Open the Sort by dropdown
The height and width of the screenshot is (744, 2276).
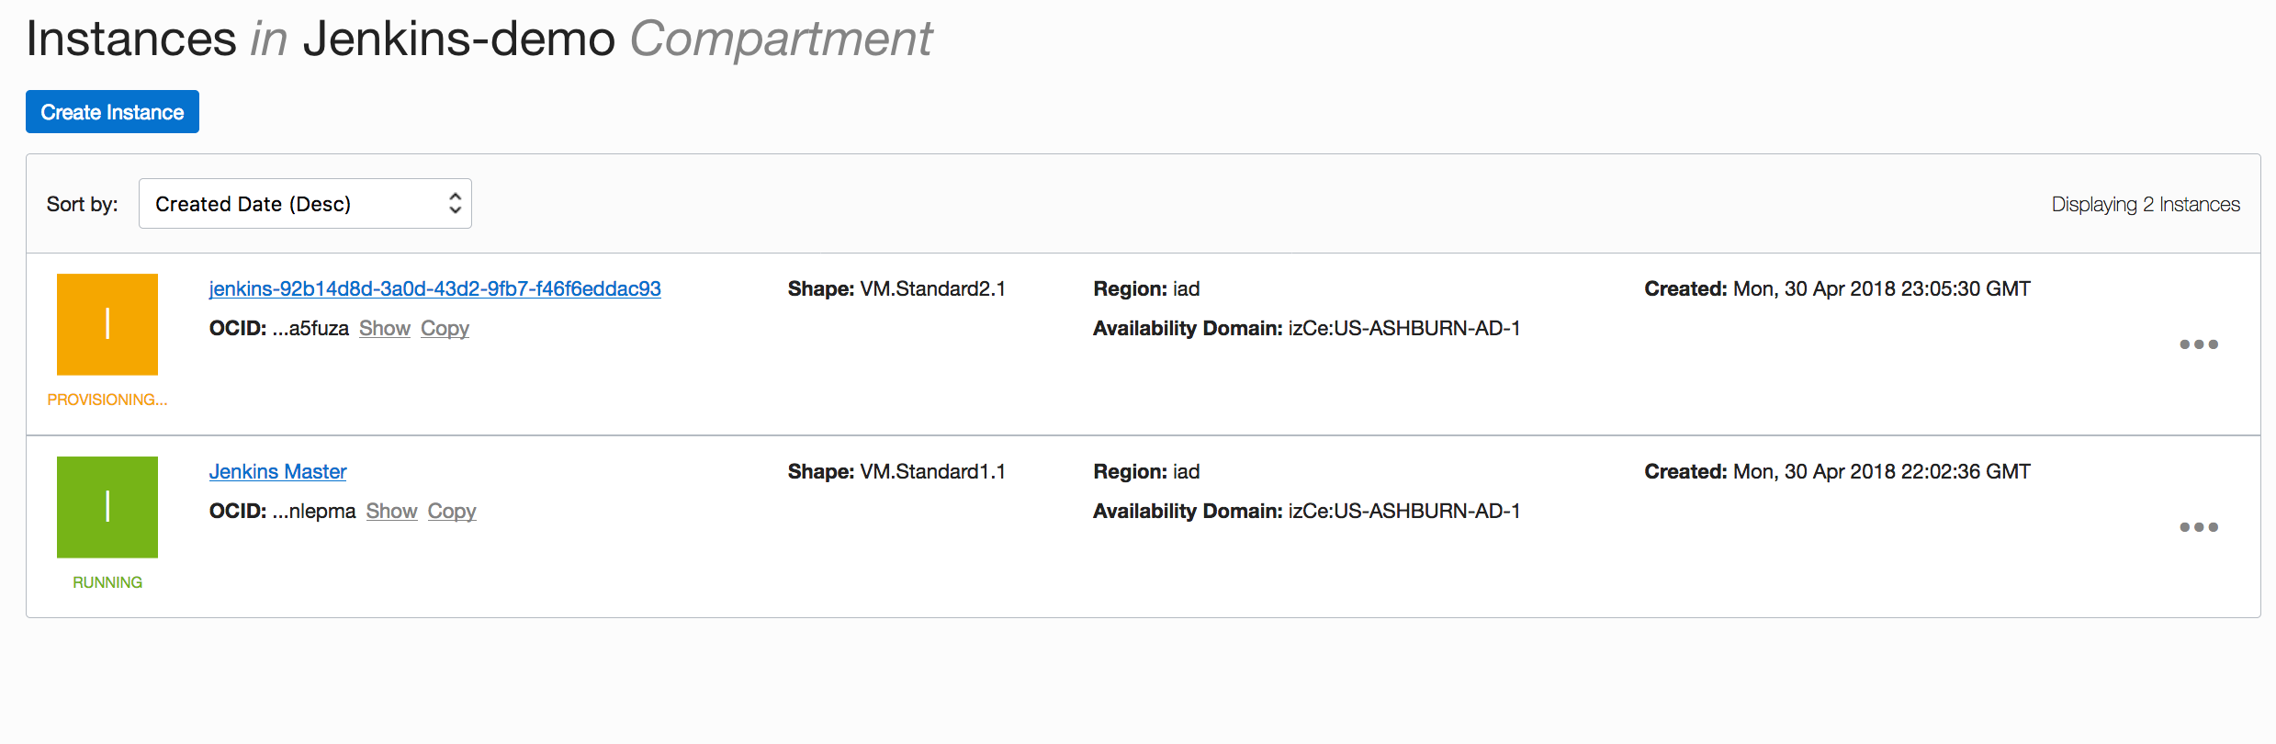pos(305,204)
